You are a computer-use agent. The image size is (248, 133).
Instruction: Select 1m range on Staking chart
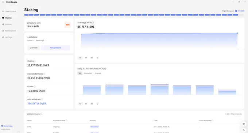[86, 58]
